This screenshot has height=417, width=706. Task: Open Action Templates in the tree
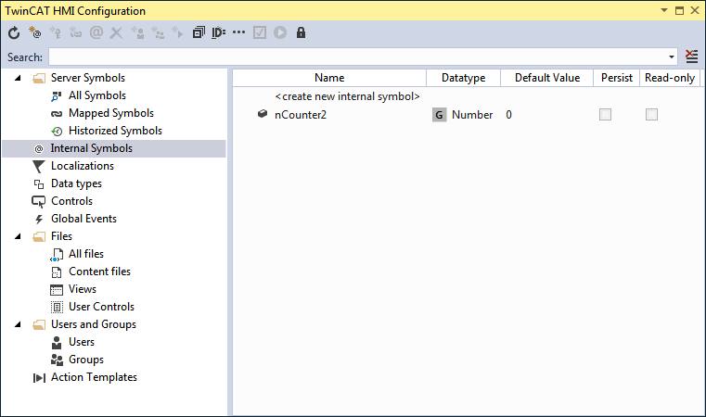(x=94, y=377)
